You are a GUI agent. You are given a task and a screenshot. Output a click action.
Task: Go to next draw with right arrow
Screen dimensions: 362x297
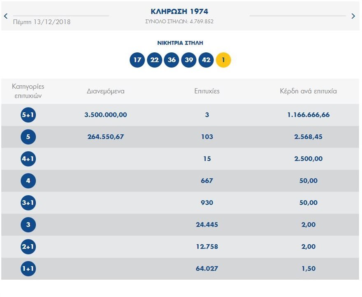(x=353, y=16)
